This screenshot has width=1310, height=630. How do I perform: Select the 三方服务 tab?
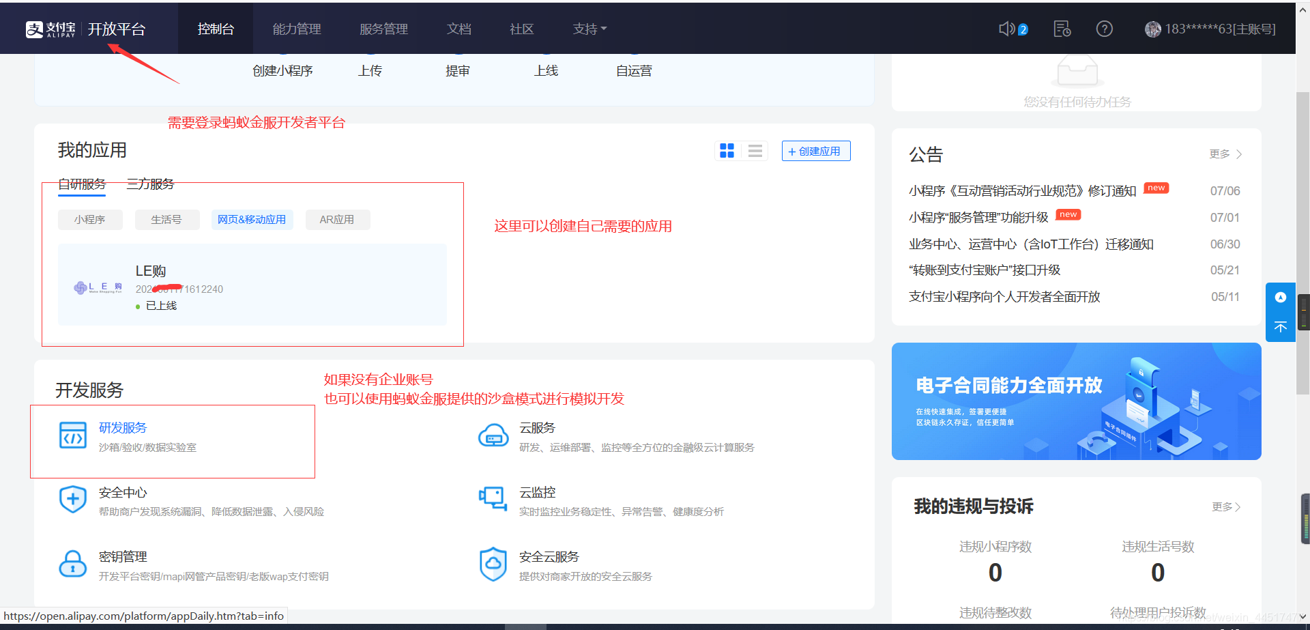click(x=151, y=184)
